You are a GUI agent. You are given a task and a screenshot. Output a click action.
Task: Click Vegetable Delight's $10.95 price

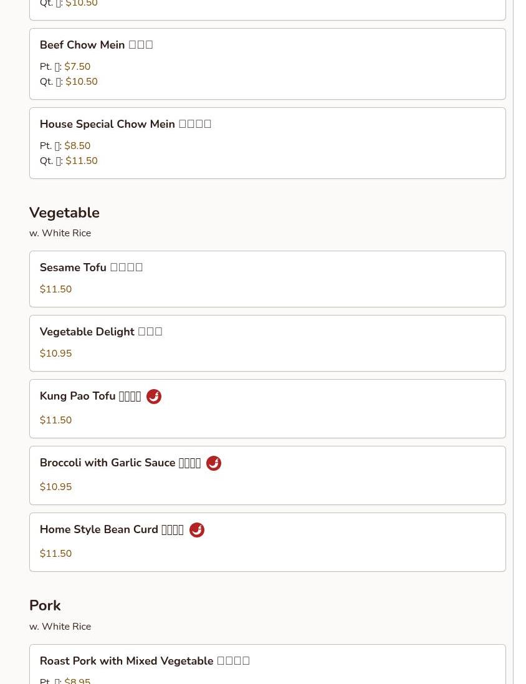[56, 354]
